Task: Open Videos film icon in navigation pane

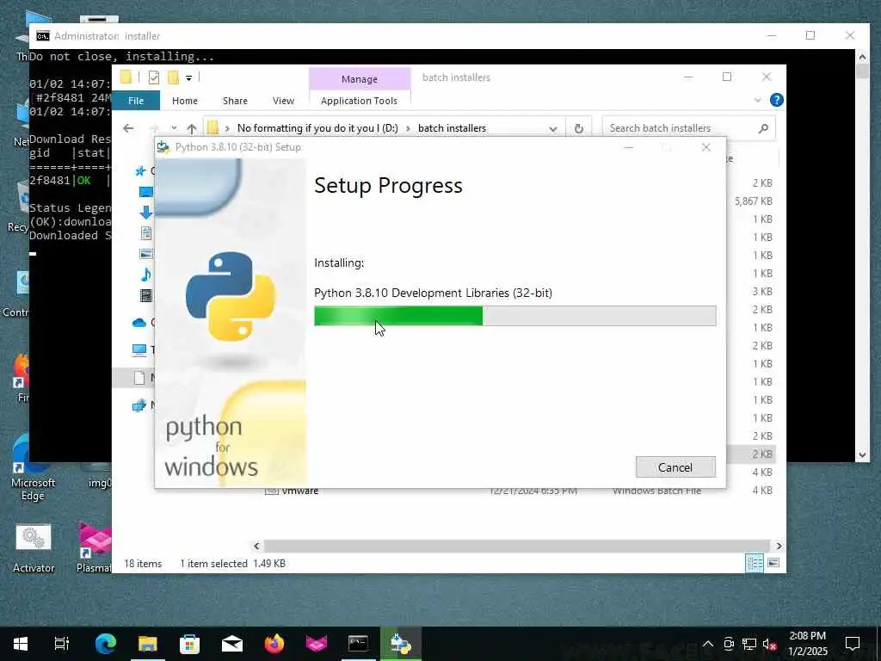Action: click(x=145, y=295)
